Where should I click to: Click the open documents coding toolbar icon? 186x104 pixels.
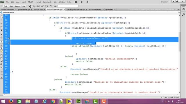click(1, 17)
